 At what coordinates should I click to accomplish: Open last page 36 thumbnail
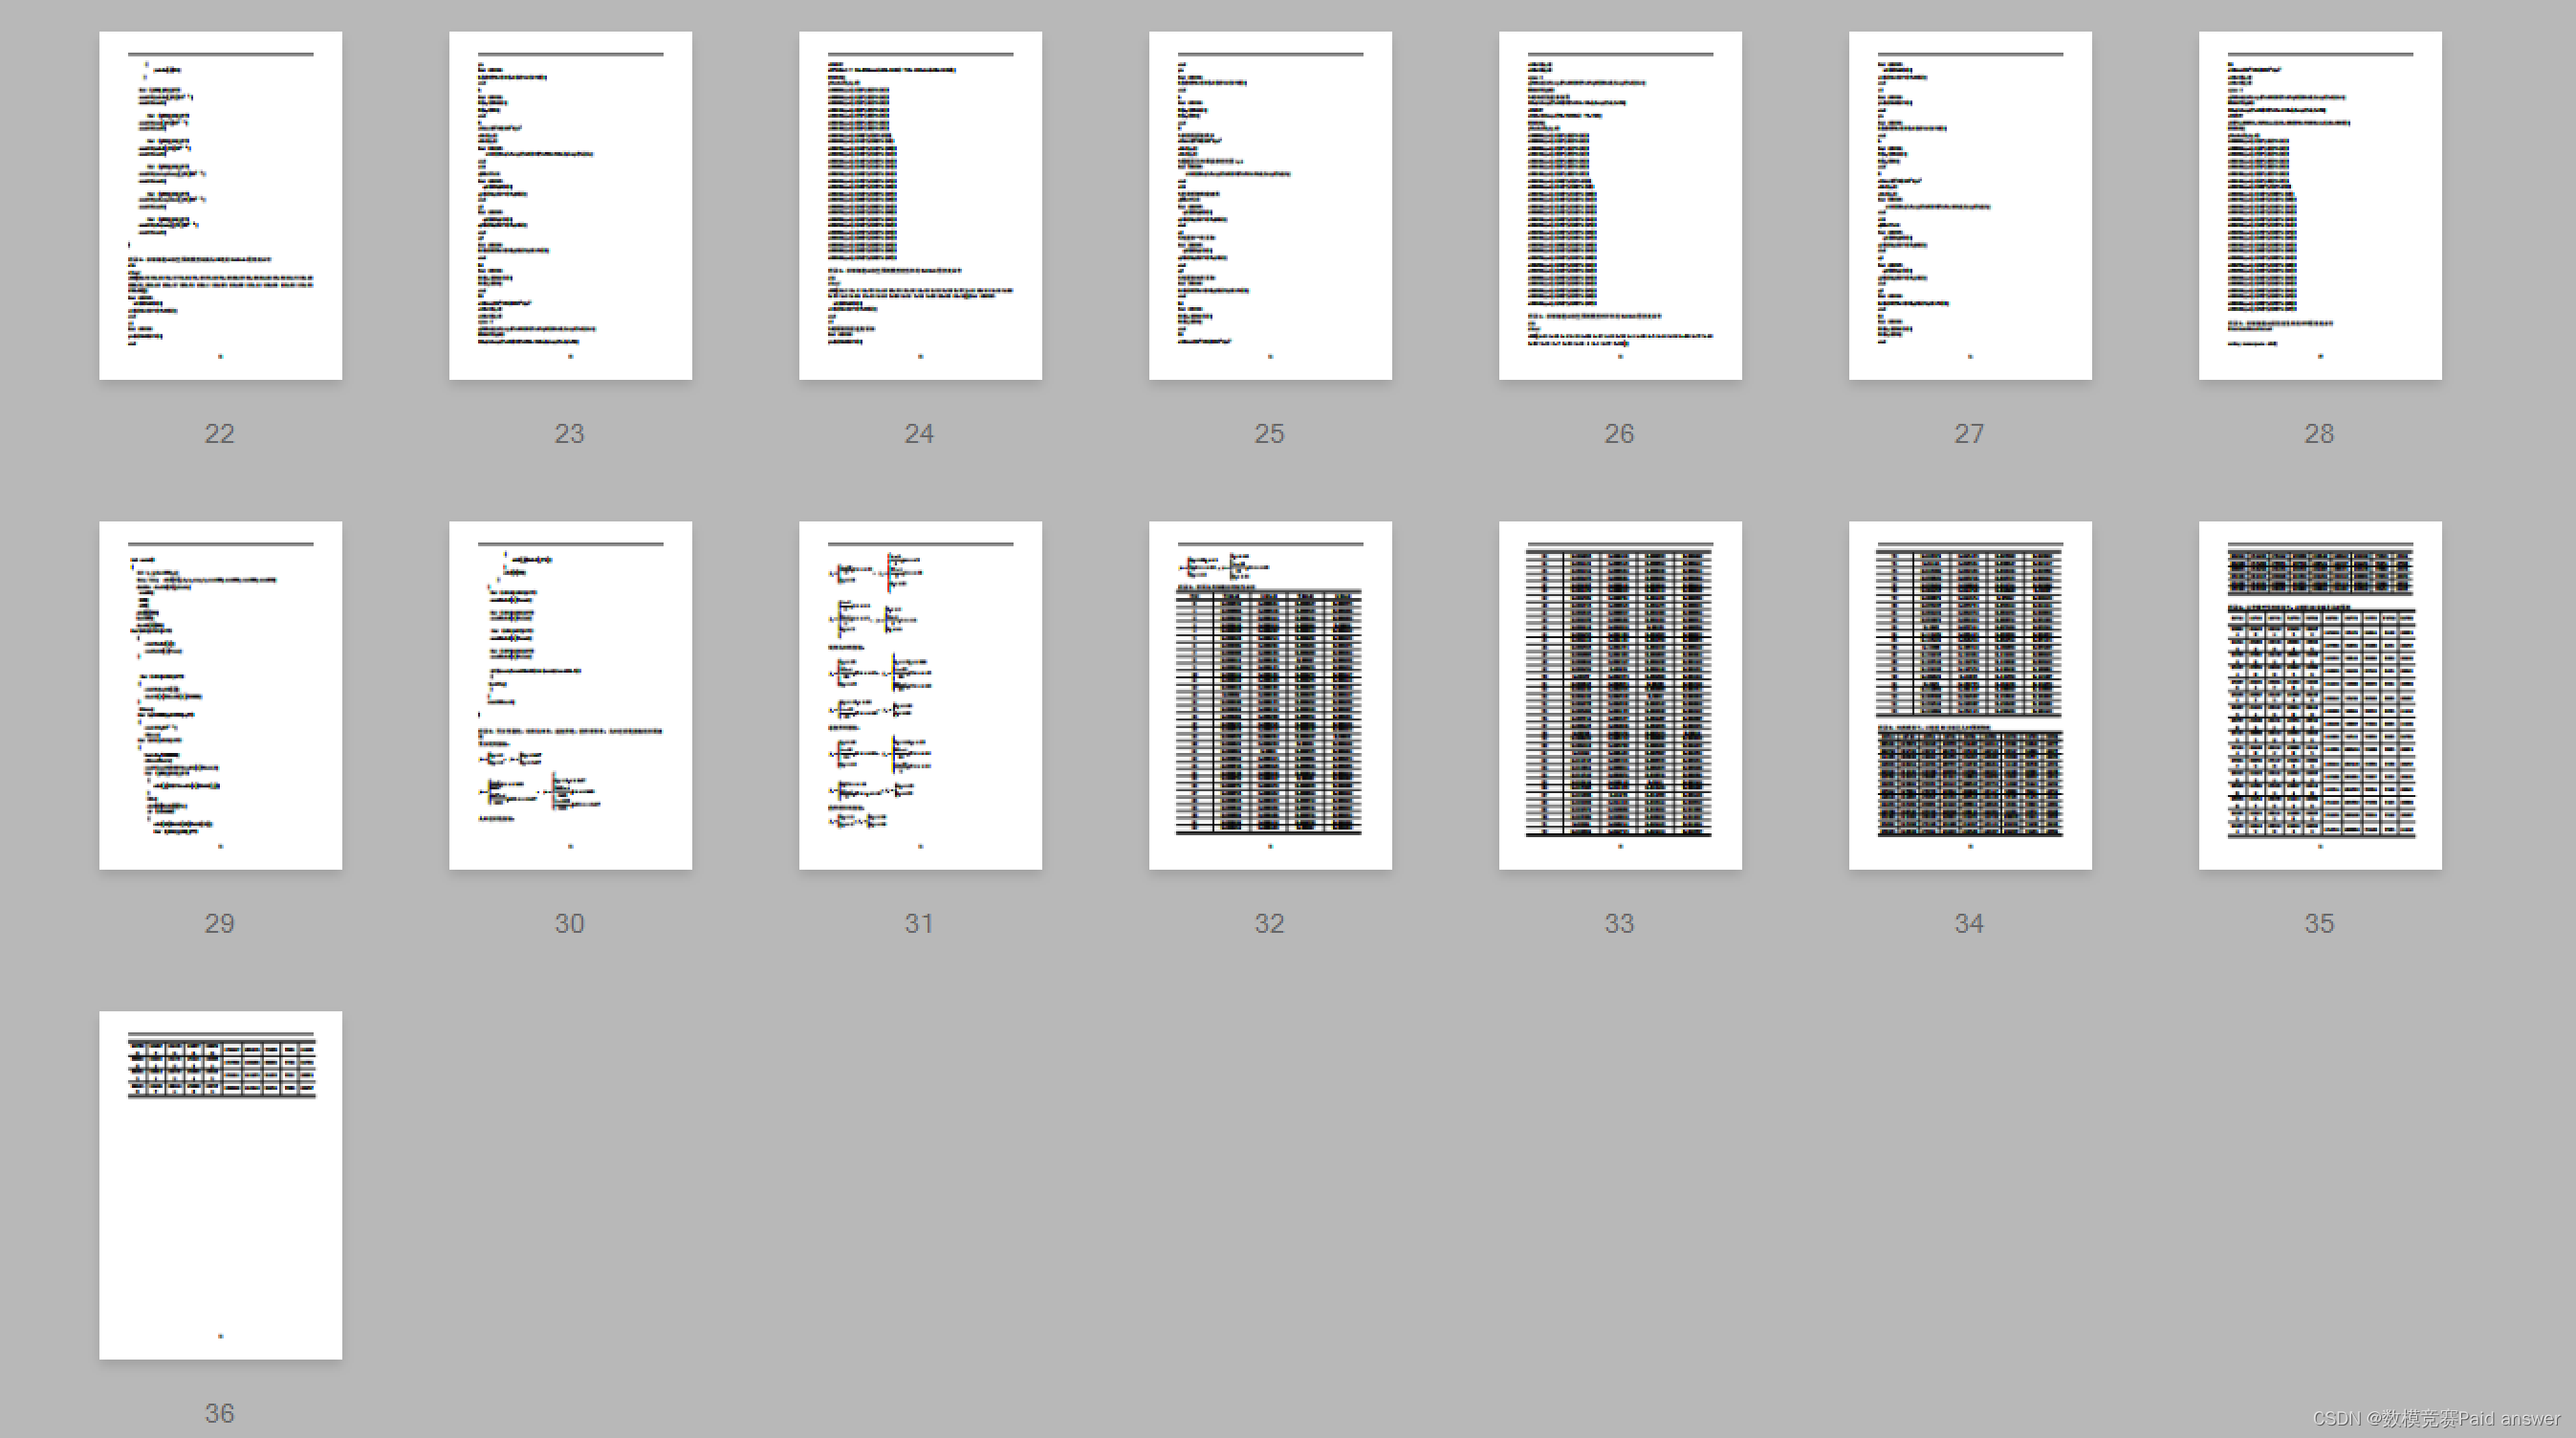[220, 1184]
